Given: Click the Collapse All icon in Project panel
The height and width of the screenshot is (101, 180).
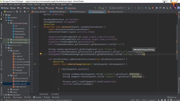Looking at the screenshot, I should coord(20,12).
